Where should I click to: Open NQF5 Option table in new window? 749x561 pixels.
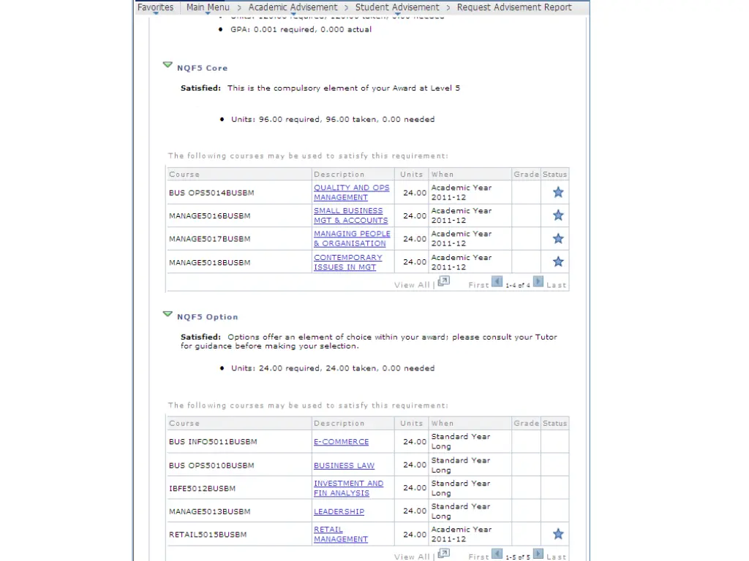pos(444,554)
